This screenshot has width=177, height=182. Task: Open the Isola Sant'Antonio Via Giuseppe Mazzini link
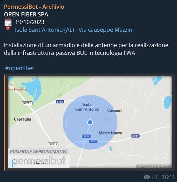click(74, 30)
